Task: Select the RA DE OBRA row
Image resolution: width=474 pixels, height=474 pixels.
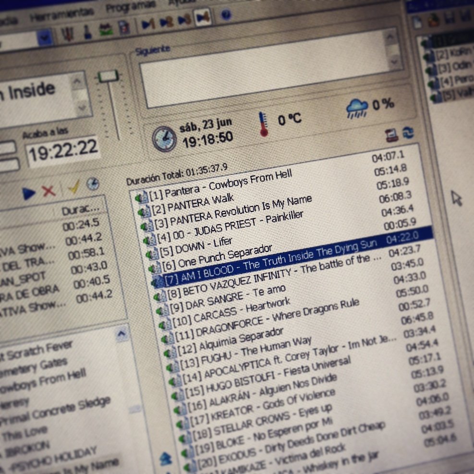Action: (x=29, y=293)
